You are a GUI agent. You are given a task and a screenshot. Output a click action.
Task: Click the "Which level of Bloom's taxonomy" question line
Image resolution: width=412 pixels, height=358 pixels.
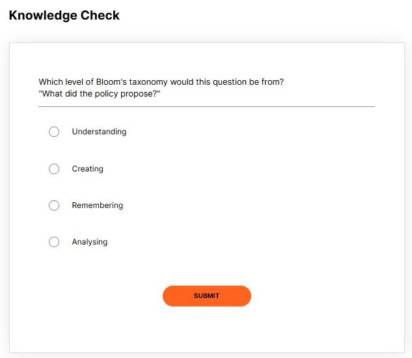pos(161,82)
